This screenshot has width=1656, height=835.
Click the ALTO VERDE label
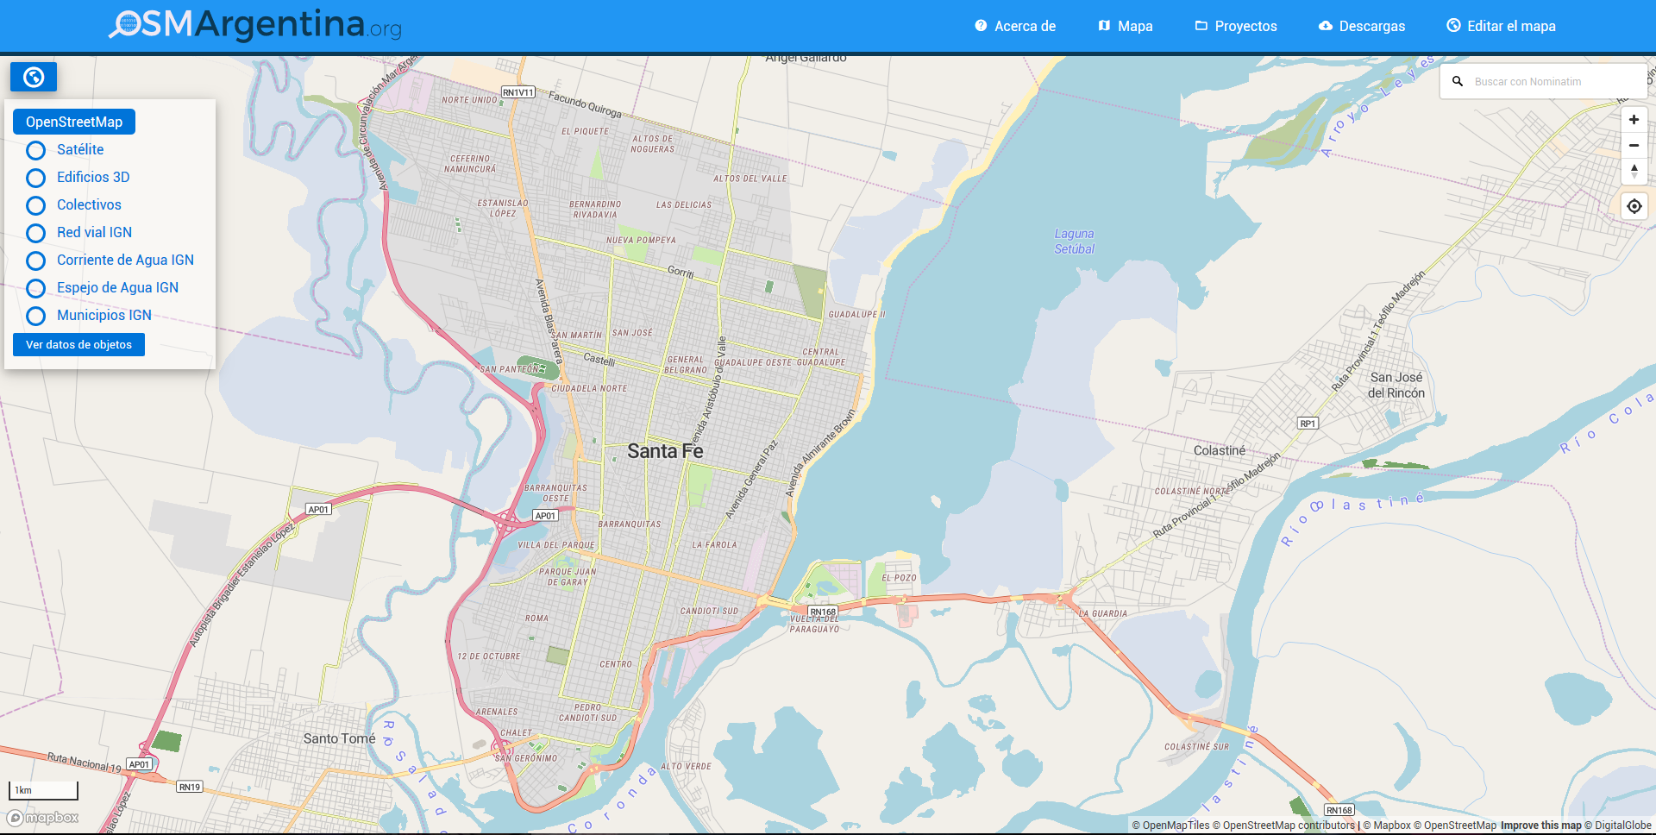[x=687, y=766]
